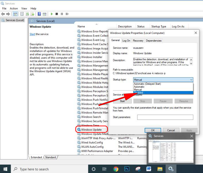Image resolution: width=203 pixels, height=173 pixels.
Task: Switch to the Extended view tab
Action: (x=36, y=157)
